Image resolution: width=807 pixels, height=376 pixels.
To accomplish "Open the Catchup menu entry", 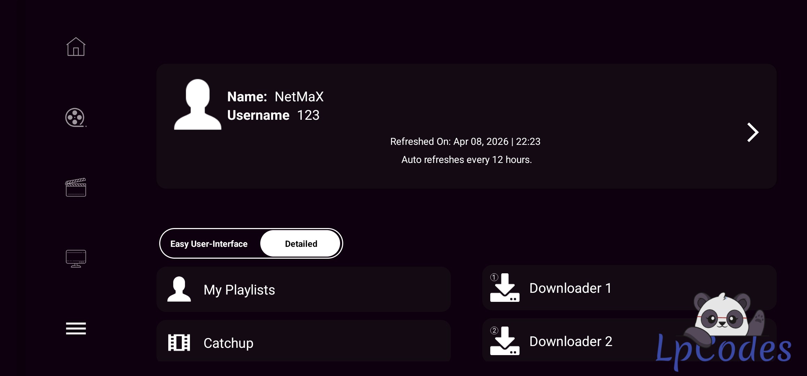I will (x=228, y=343).
